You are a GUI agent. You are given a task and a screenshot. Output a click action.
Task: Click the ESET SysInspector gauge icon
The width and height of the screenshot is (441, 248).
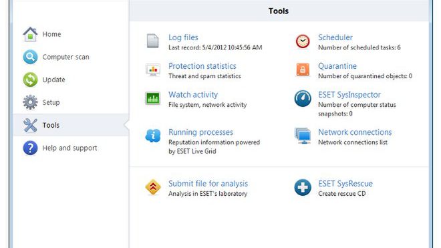[x=303, y=98]
